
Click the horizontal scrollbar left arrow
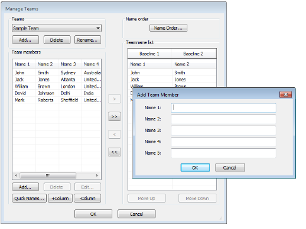click(16, 175)
